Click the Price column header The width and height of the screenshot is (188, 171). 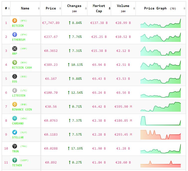(51, 8)
